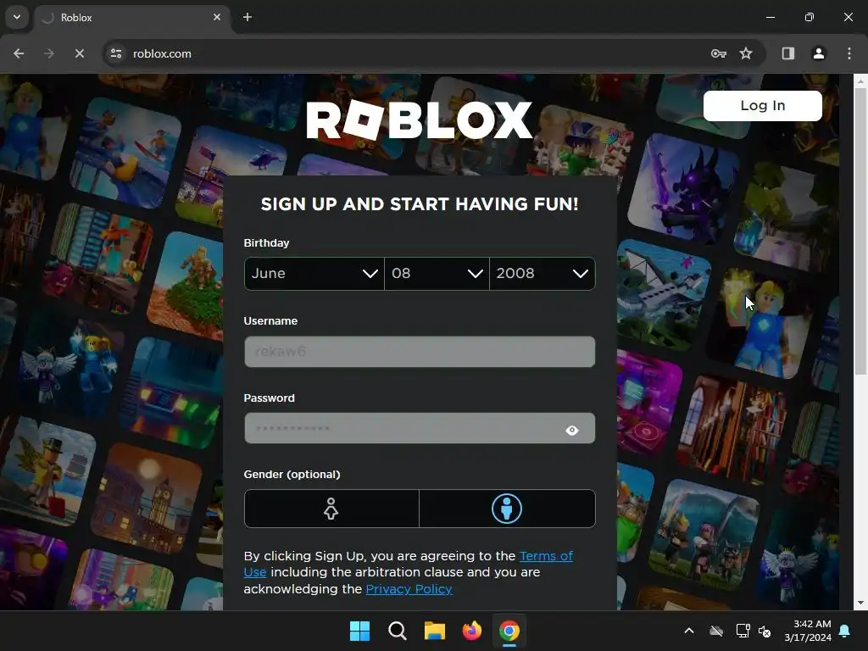Open Windows Search from the taskbar
This screenshot has width=868, height=651.
click(x=397, y=631)
